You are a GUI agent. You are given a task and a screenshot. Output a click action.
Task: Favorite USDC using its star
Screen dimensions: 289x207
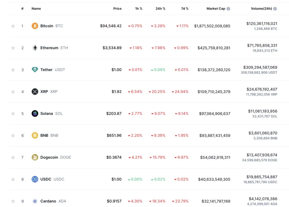click(x=13, y=179)
